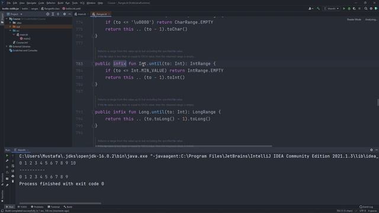Hide the Project tool window with the minus icon
This screenshot has height=213, width=379.
point(70,14)
